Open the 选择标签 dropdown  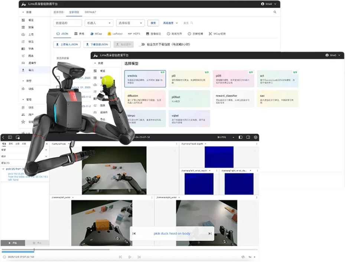pos(130,23)
